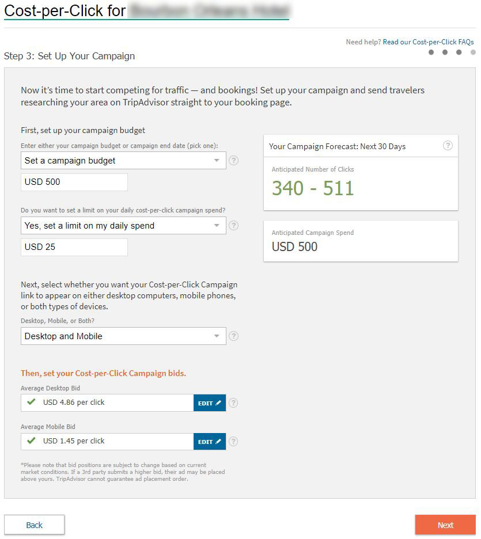Select the last light-gray progress dot
Image resolution: width=481 pixels, height=539 pixels.
474,52
